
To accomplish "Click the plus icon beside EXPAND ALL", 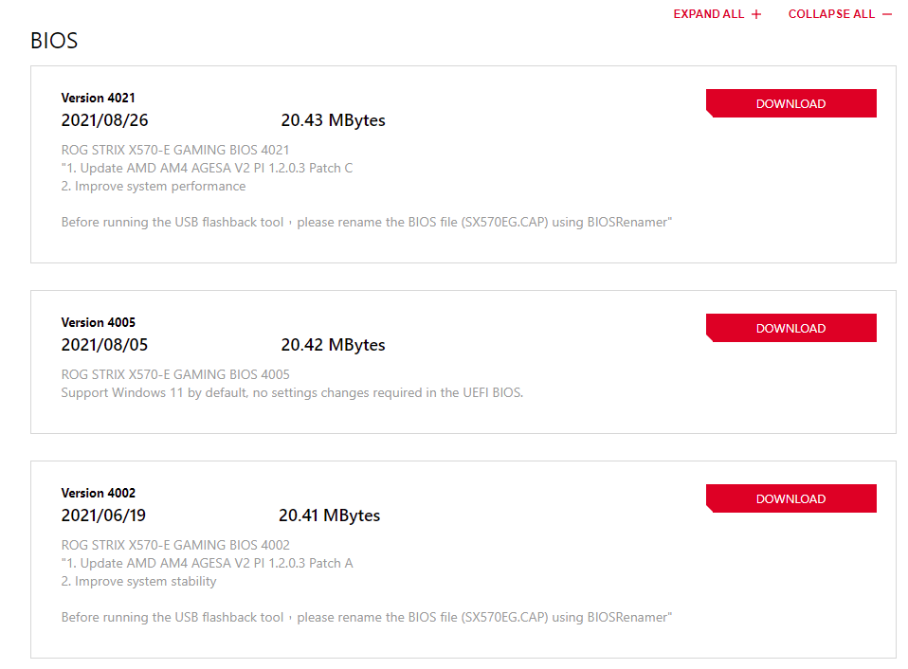I will click(756, 14).
